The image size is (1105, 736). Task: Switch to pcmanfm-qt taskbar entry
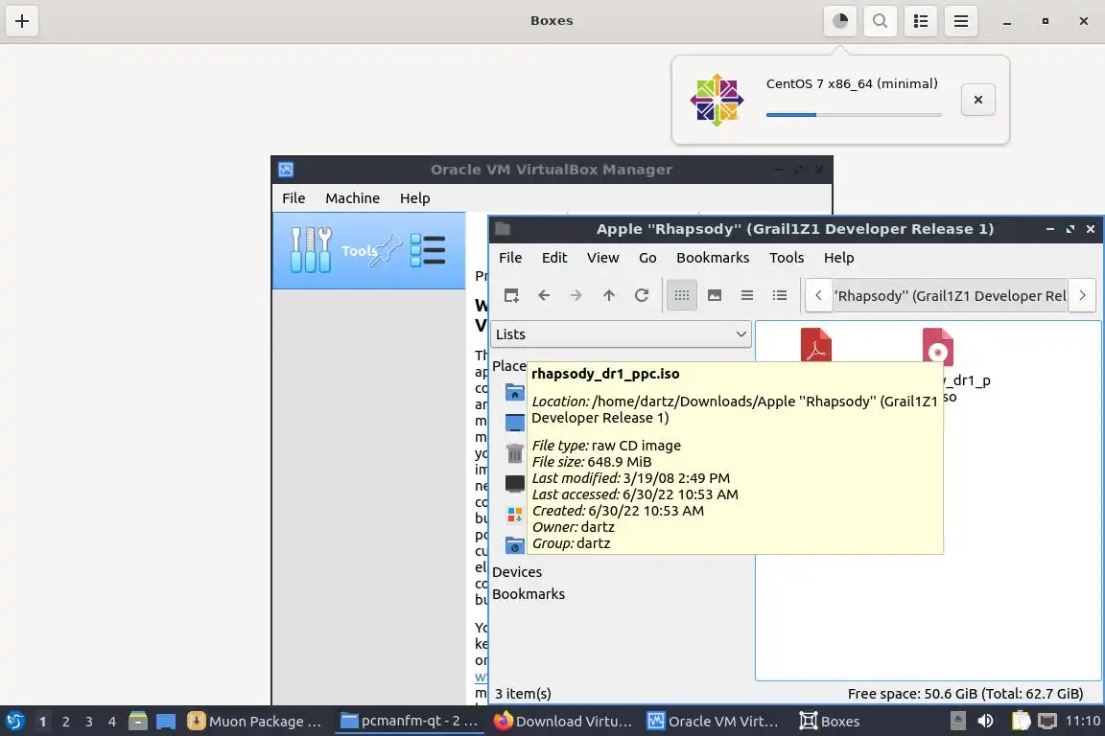tap(410, 722)
